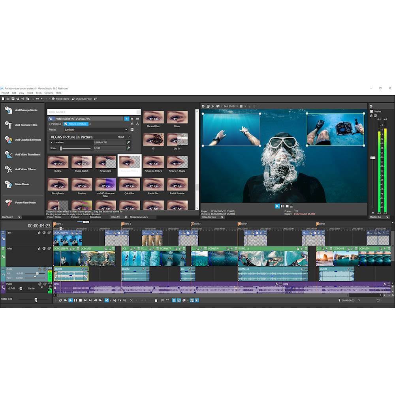Click the Audio track Vol slider handle
This screenshot has width=395, height=395.
[x=37, y=274]
